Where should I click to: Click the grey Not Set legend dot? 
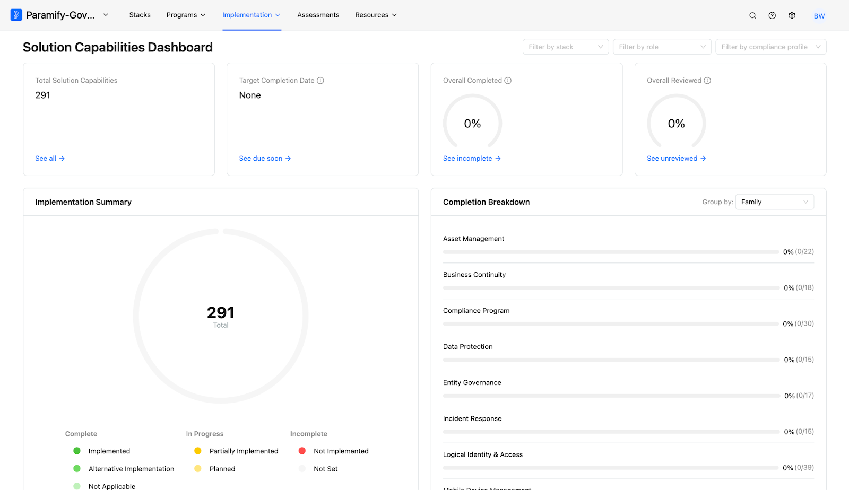[x=302, y=469]
